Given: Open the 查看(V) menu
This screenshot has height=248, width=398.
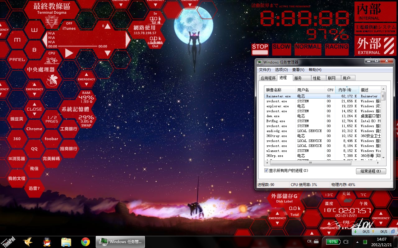Looking at the screenshot, I should (x=298, y=70).
